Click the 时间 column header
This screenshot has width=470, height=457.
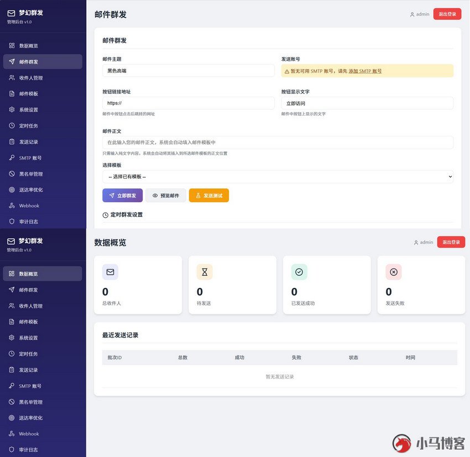point(410,358)
